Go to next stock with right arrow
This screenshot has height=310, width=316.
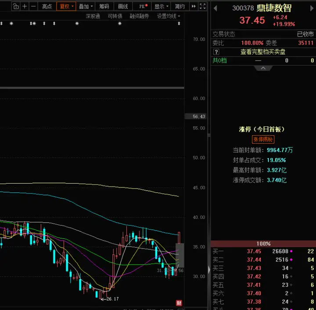coord(312,8)
